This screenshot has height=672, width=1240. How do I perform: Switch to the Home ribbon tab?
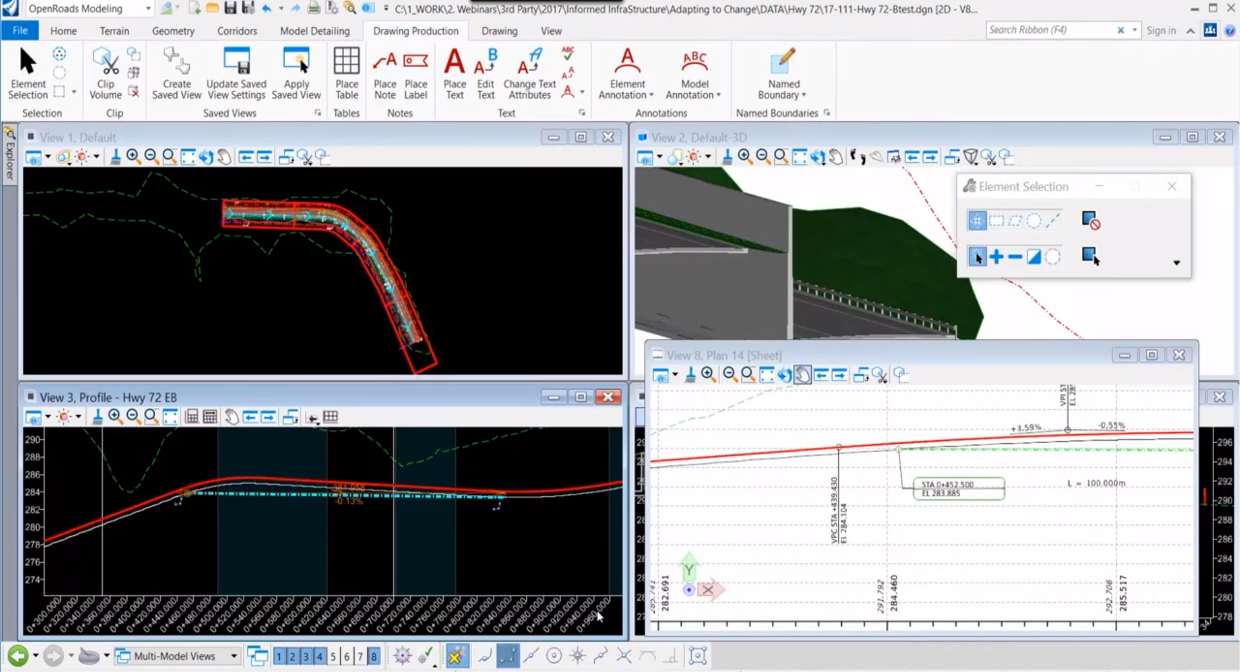[63, 30]
